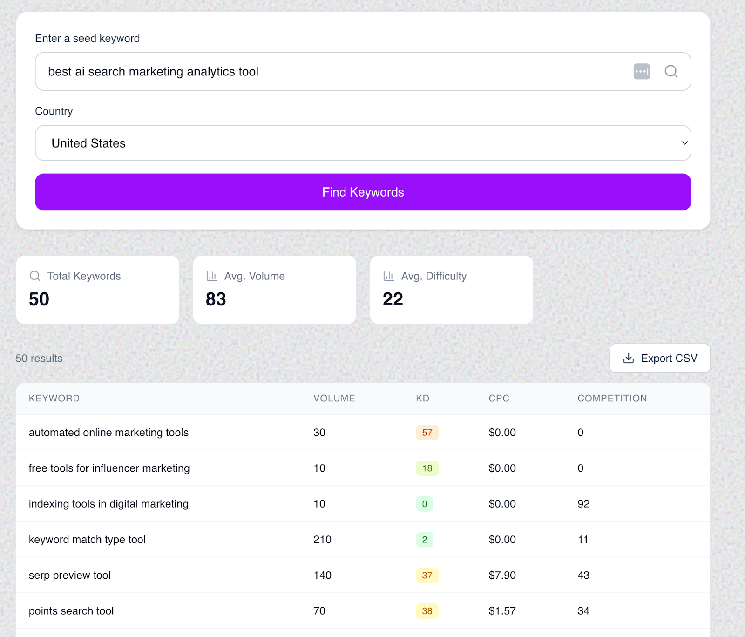Click the magnifier icon in the seed keyword field
745x637 pixels.
(x=671, y=71)
